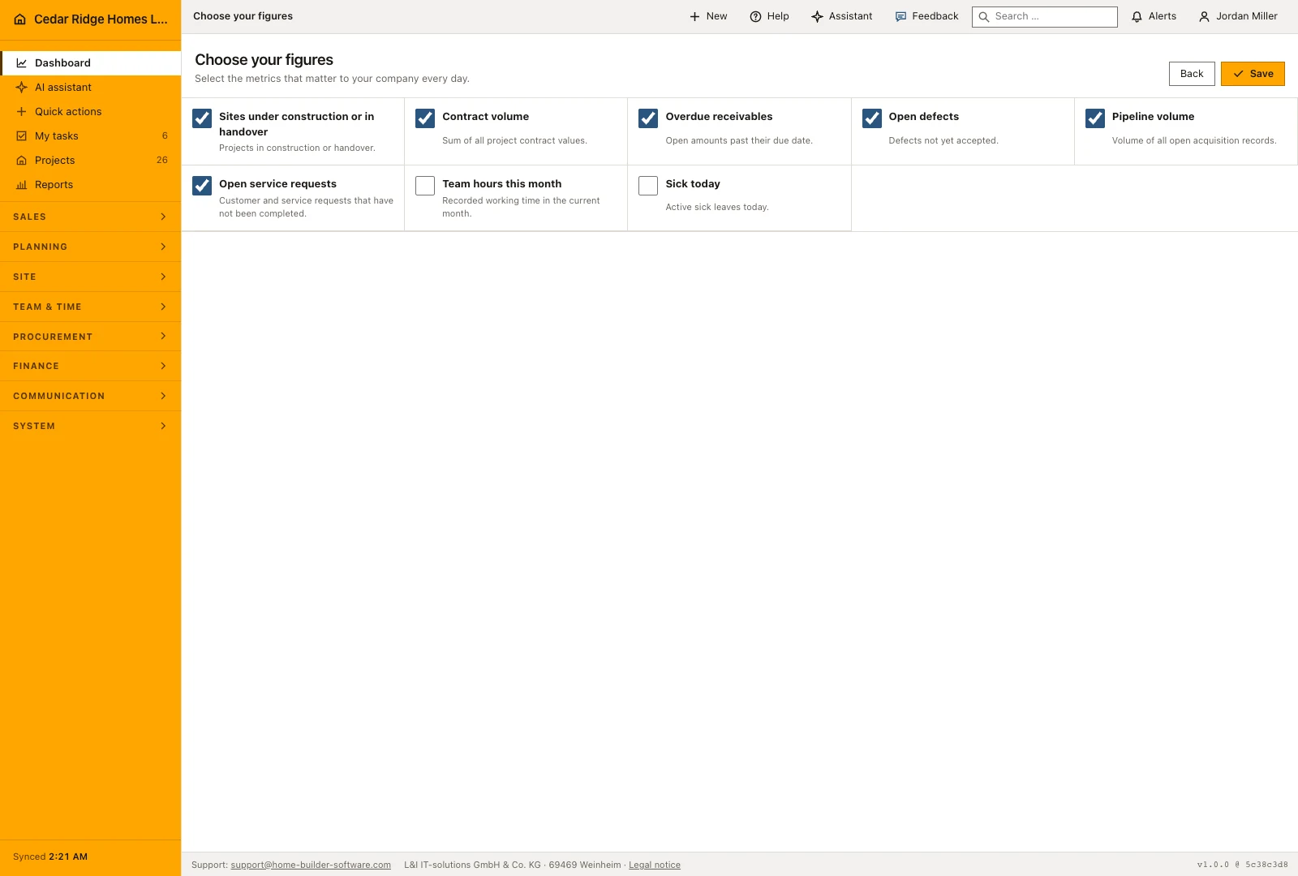Click the Synced 2:21 AM status
This screenshot has height=876, width=1298.
pos(50,857)
